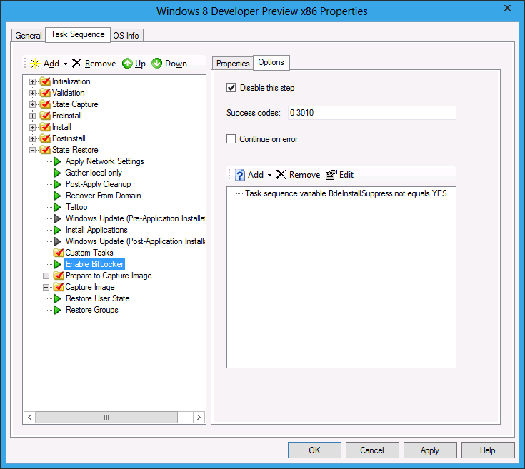Image resolution: width=525 pixels, height=469 pixels.
Task: Expand the Initialization group
Action: pyautogui.click(x=32, y=81)
